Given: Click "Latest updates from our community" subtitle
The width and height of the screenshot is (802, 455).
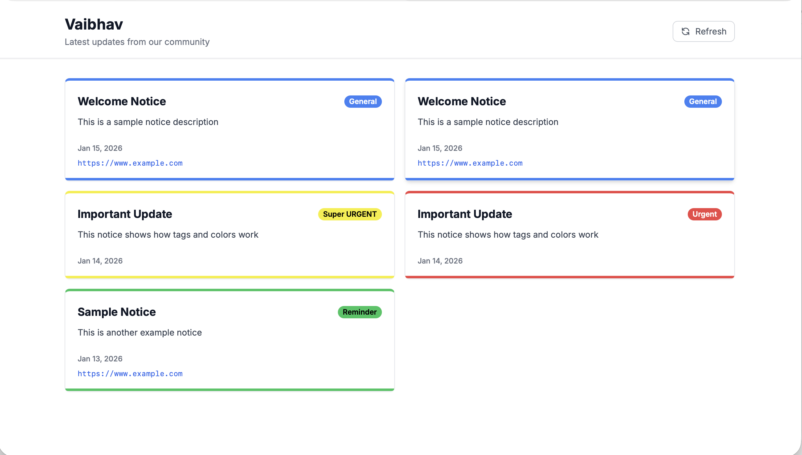Looking at the screenshot, I should [x=137, y=42].
